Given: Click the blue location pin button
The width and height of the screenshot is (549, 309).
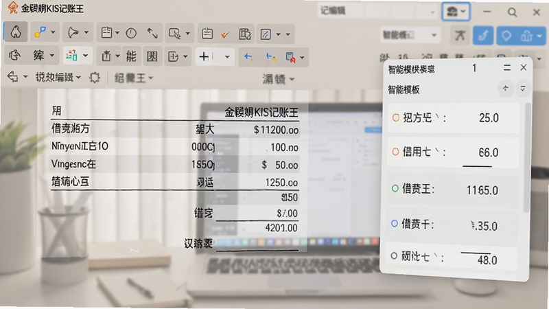Looking at the screenshot, I should point(506,36).
